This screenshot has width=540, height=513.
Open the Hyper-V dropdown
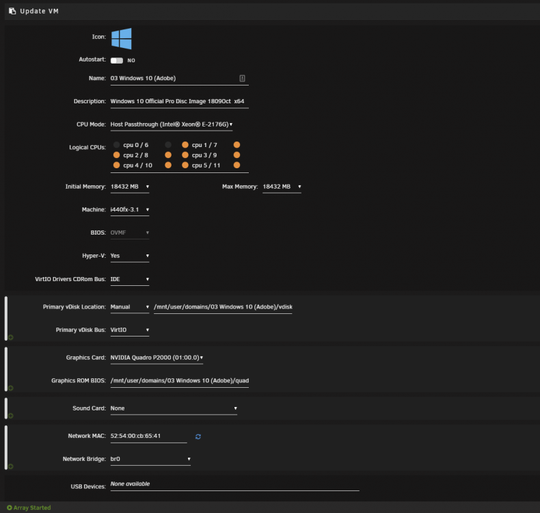[130, 256]
